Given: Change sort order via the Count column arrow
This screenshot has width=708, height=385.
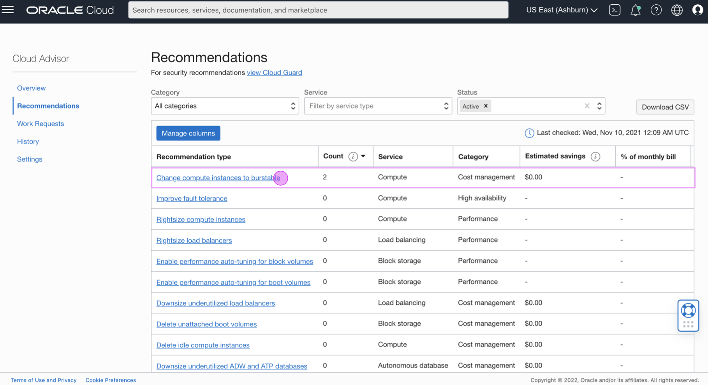Looking at the screenshot, I should (x=363, y=156).
